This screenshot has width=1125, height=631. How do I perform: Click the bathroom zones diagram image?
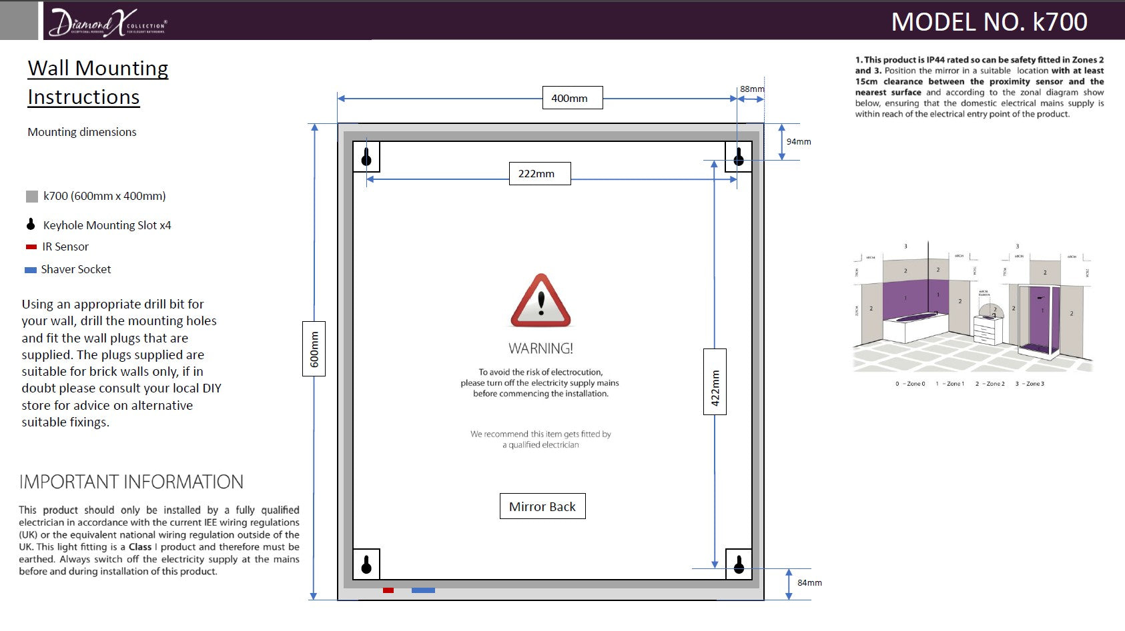[x=973, y=315]
